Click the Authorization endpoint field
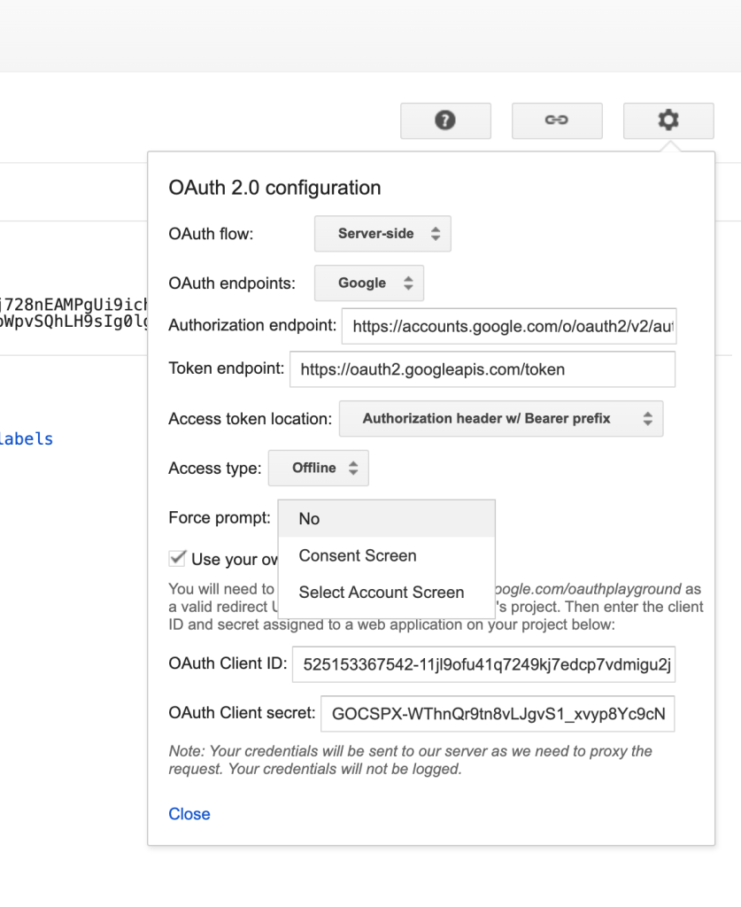The height and width of the screenshot is (907, 741). click(x=509, y=326)
